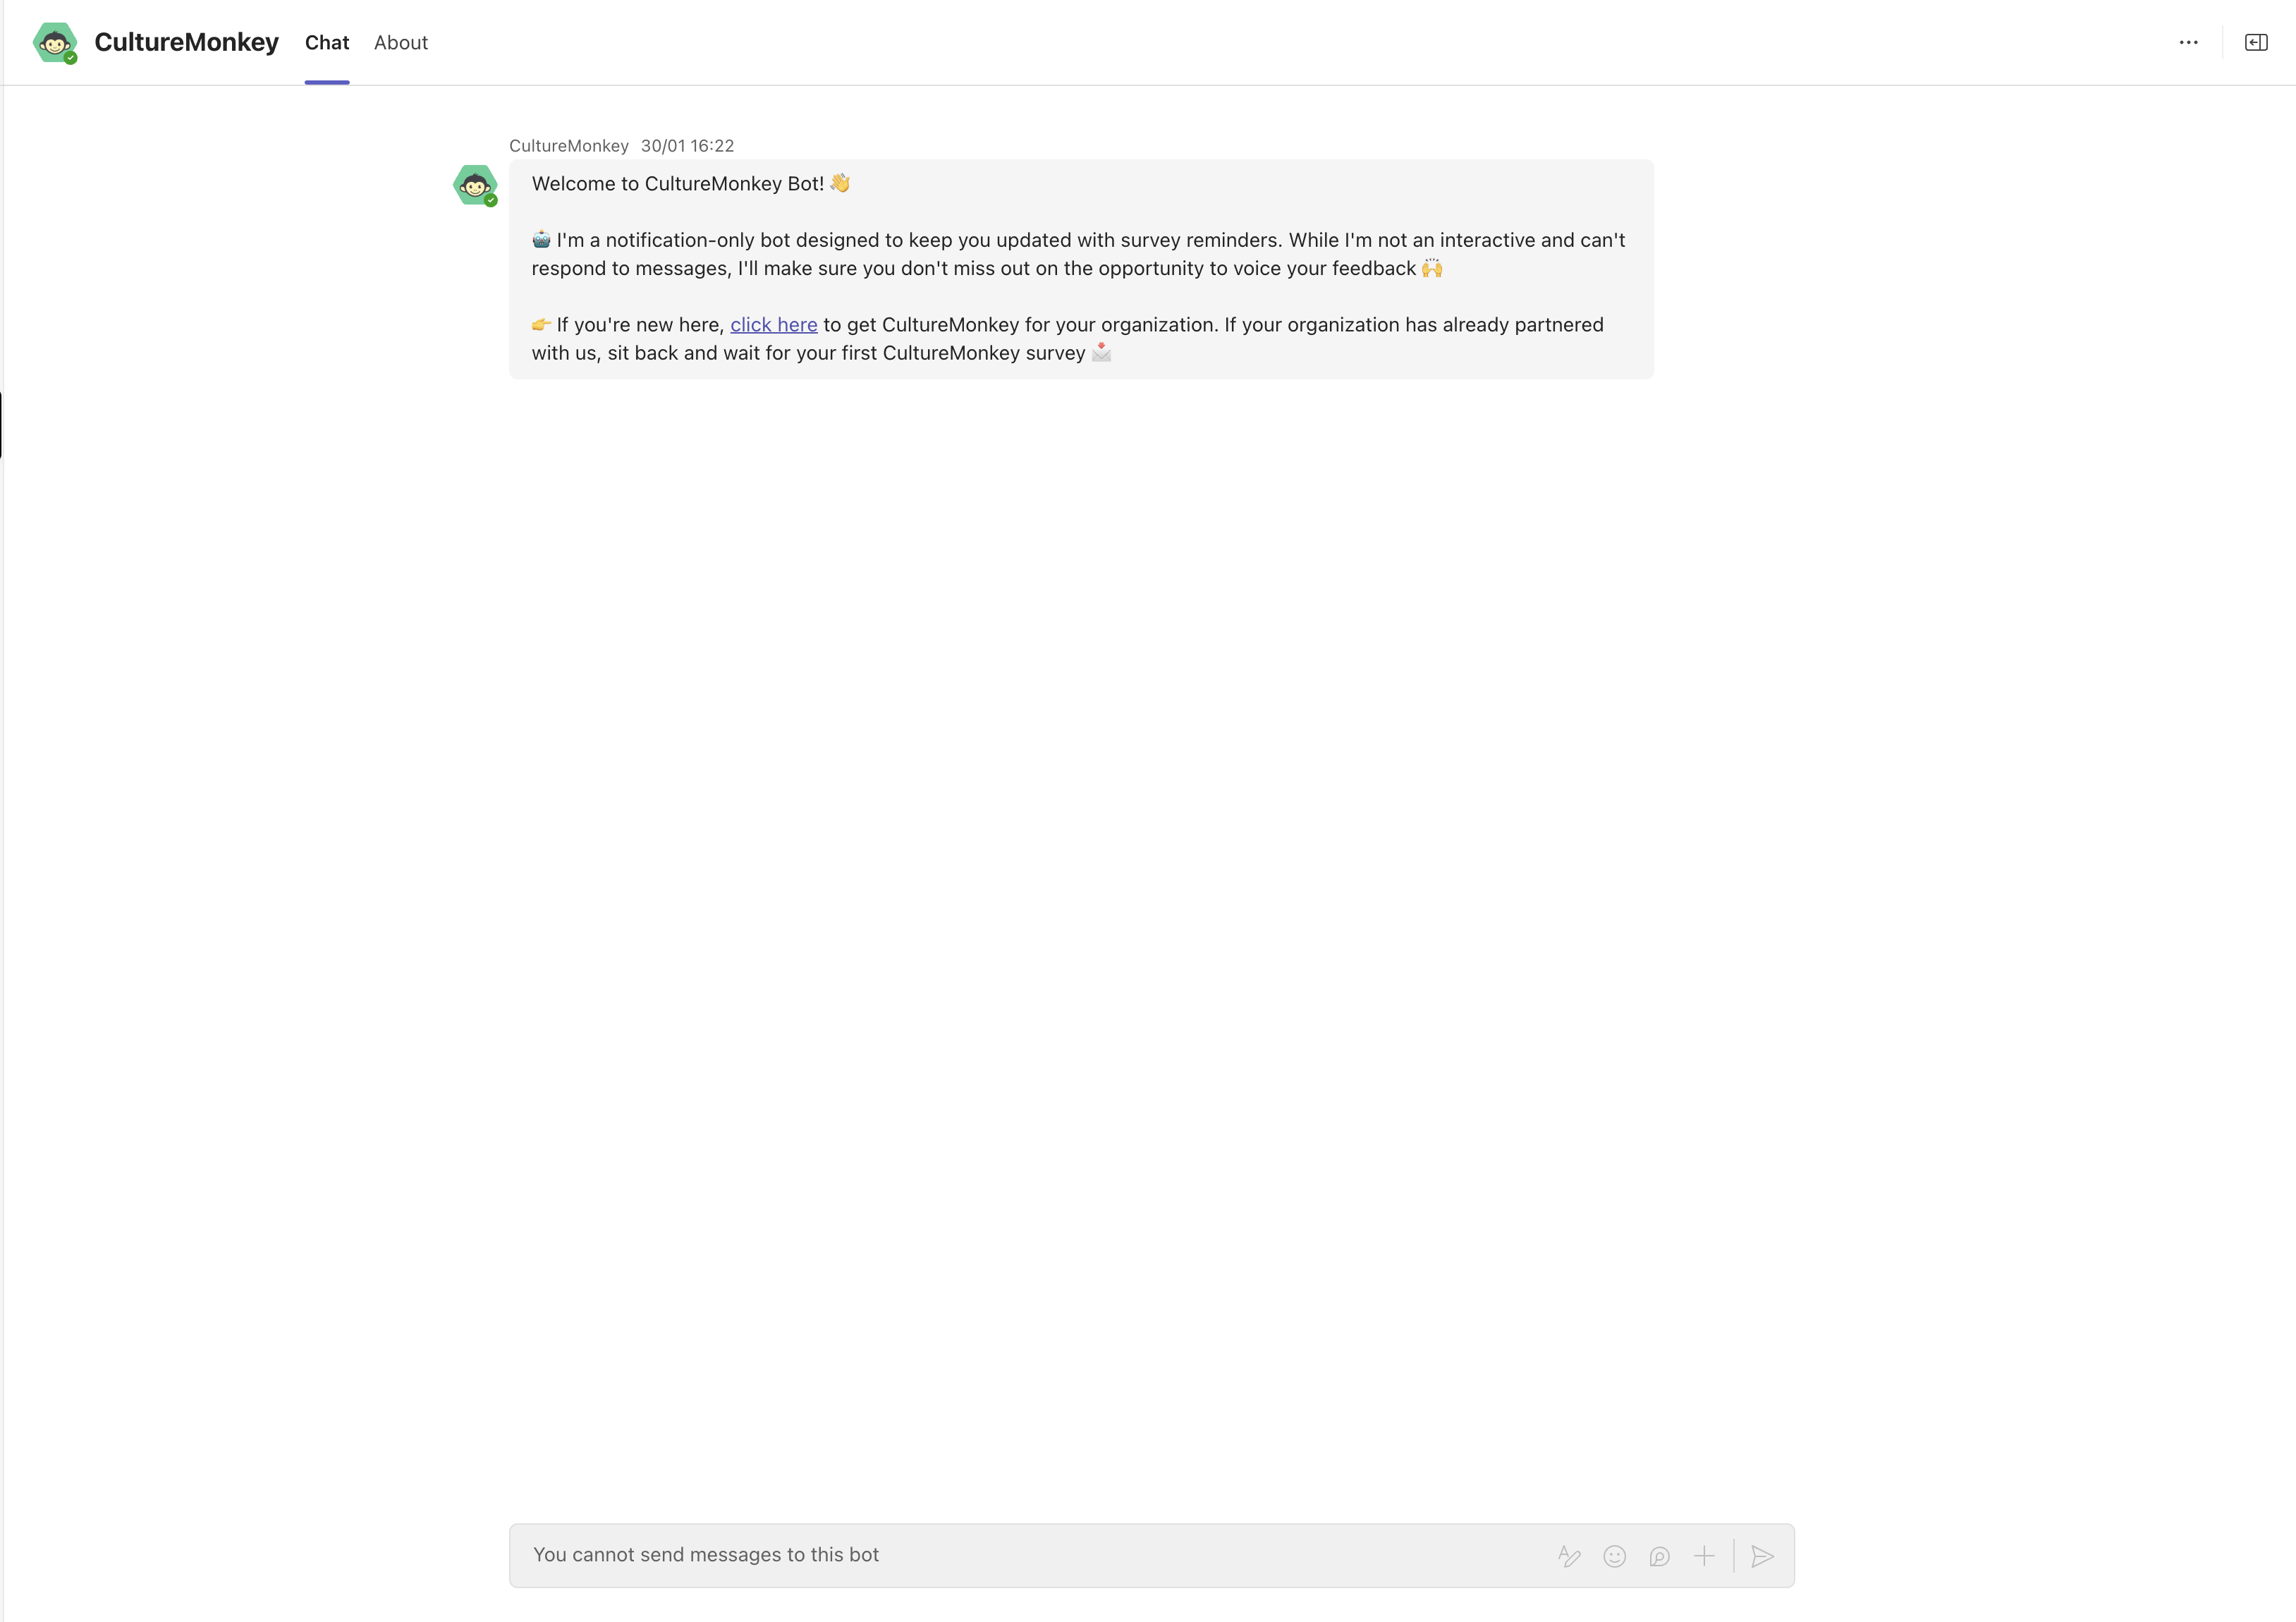The width and height of the screenshot is (2296, 1622).
Task: Click the text format pen icon
Action: [1570, 1556]
